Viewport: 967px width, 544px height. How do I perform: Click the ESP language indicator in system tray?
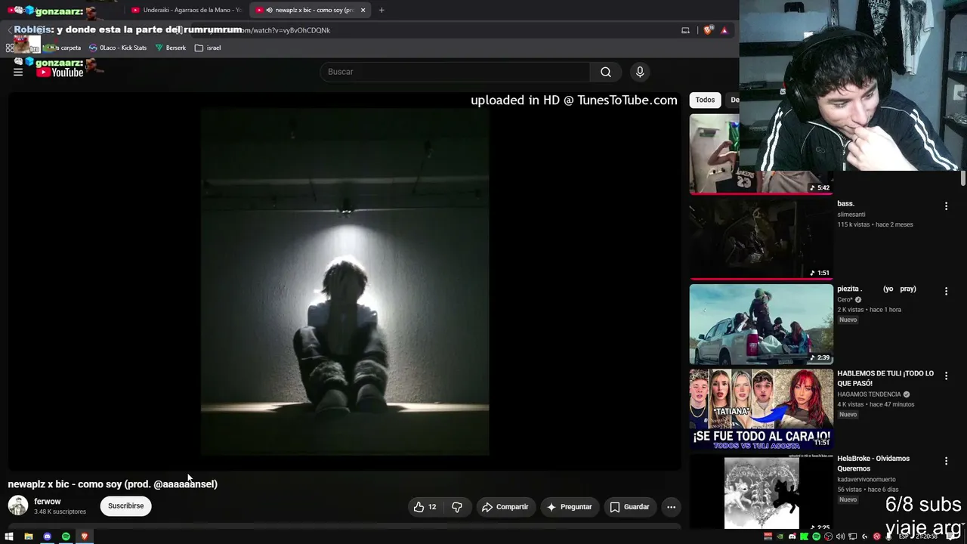coord(904,536)
